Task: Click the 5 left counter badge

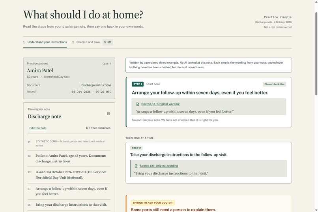Action: [108, 42]
